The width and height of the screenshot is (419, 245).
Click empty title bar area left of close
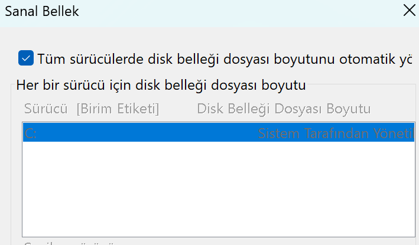(236, 11)
